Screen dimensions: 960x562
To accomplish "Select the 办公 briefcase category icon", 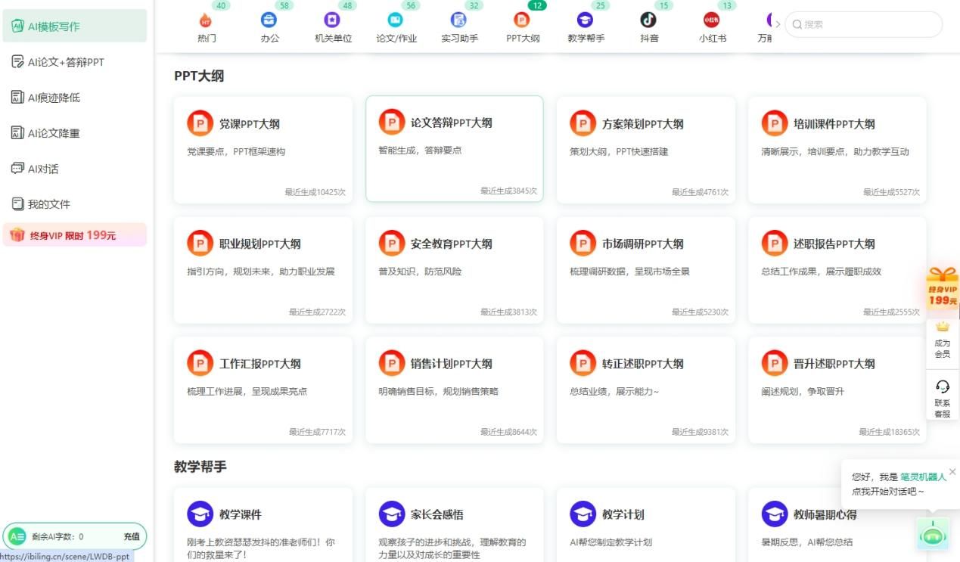I will pyautogui.click(x=269, y=20).
